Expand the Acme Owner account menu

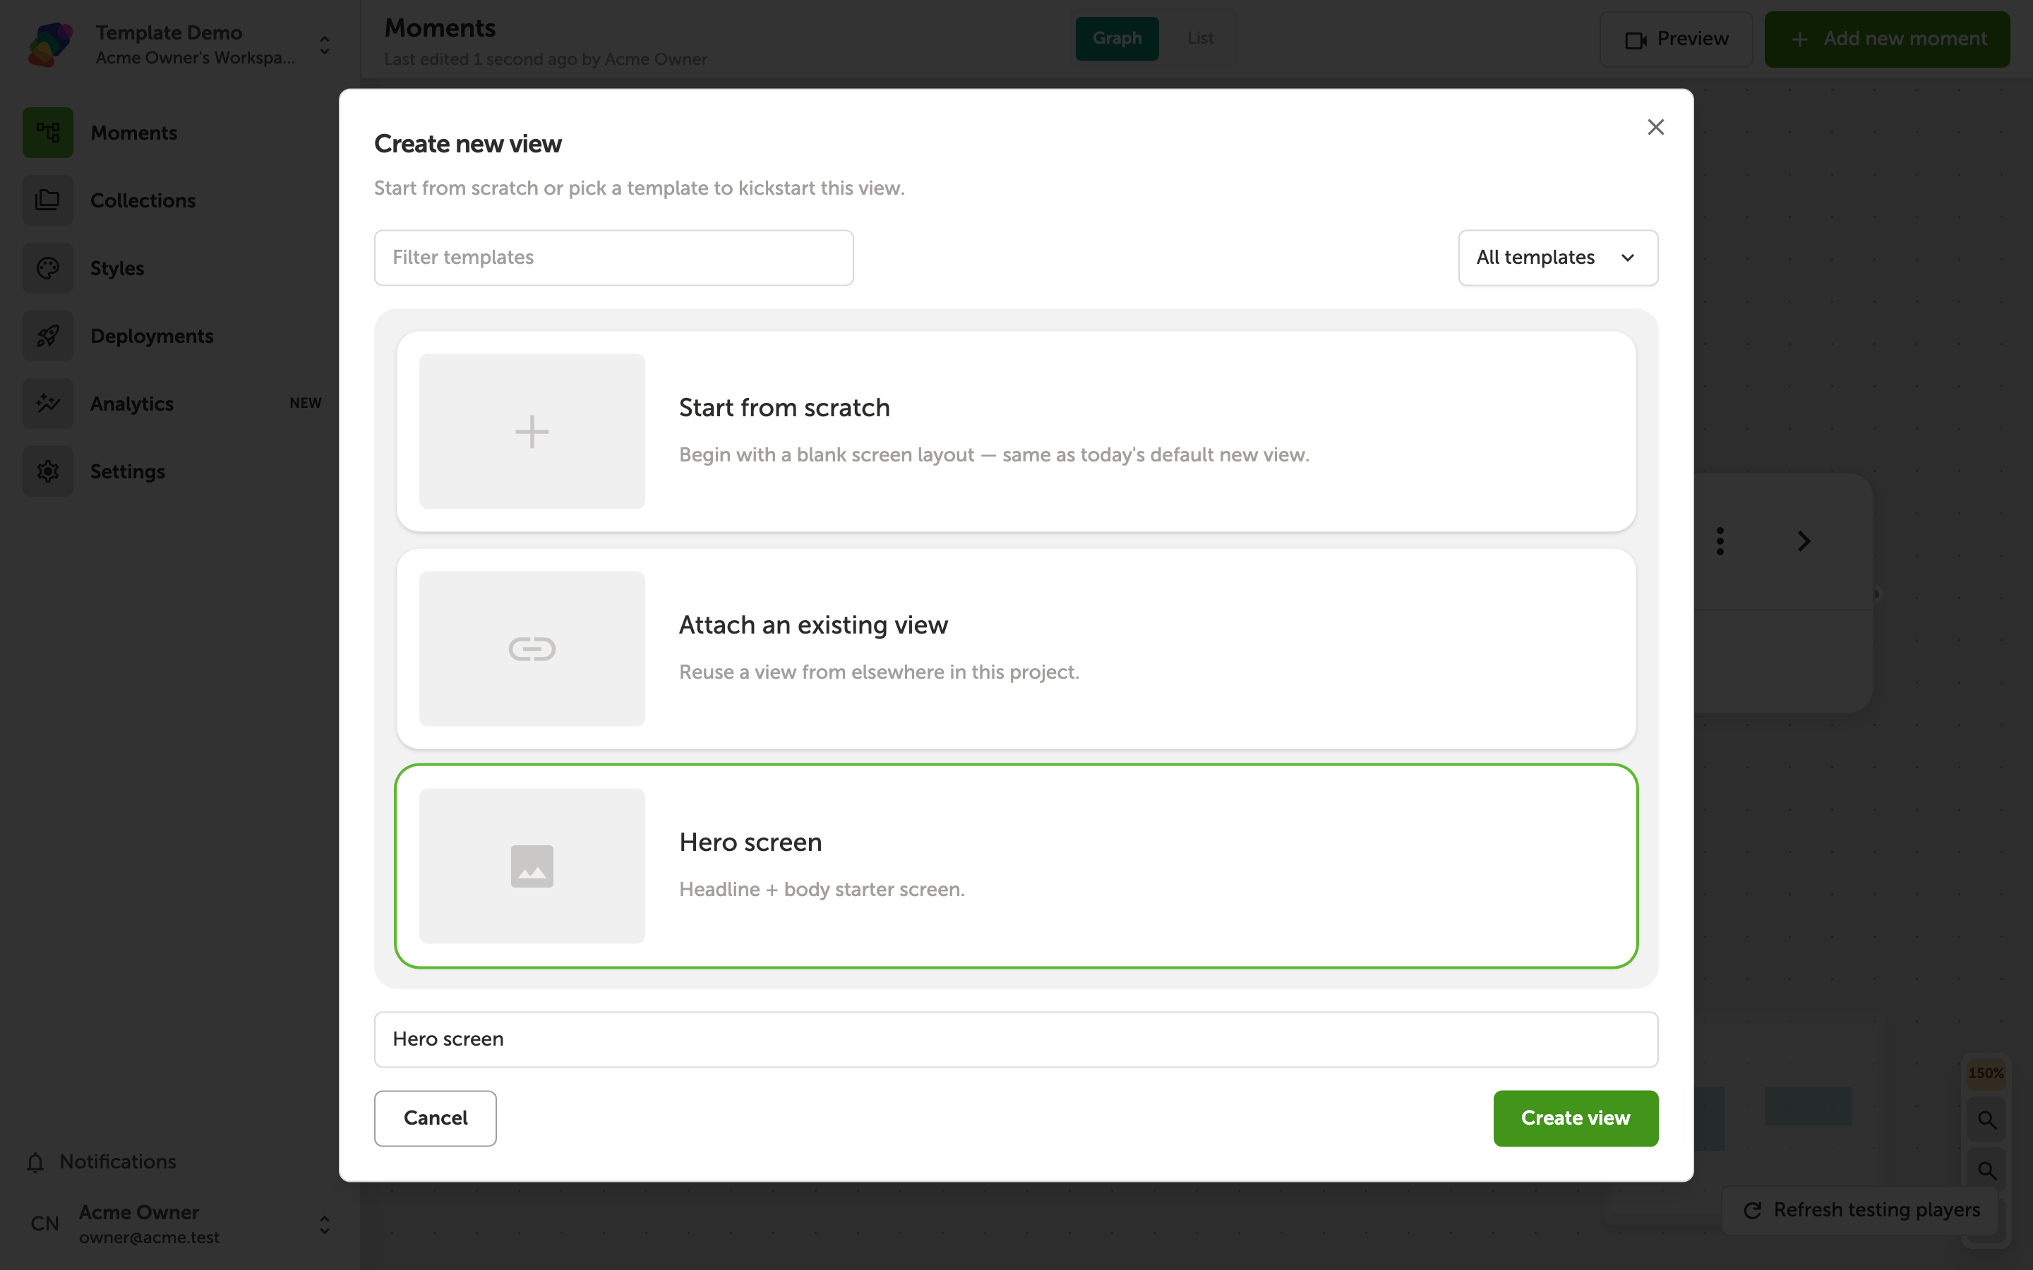click(x=324, y=1225)
